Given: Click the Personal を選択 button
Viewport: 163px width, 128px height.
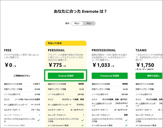Looking at the screenshot, I should coord(66,76).
